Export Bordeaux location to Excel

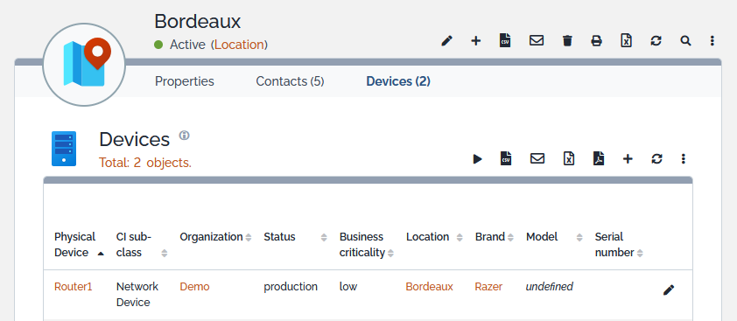[626, 40]
